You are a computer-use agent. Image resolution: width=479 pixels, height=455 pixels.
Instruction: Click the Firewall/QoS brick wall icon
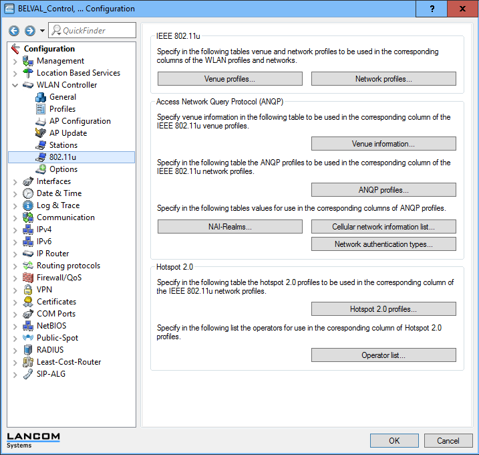(28, 278)
